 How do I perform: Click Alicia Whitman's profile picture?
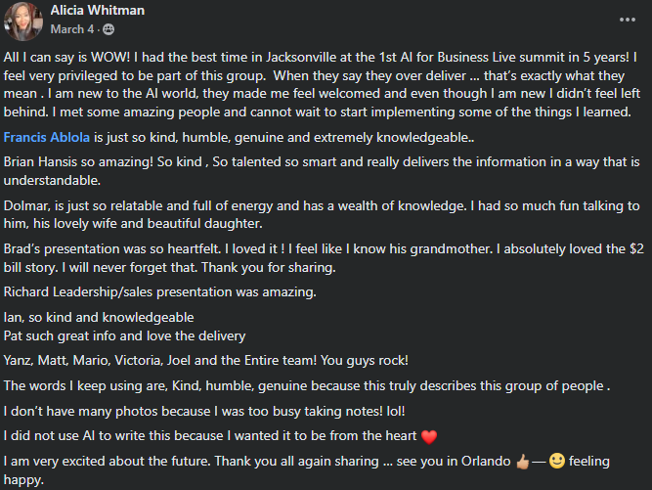[x=24, y=19]
